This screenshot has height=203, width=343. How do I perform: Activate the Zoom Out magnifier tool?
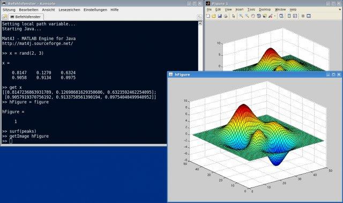pos(247,16)
